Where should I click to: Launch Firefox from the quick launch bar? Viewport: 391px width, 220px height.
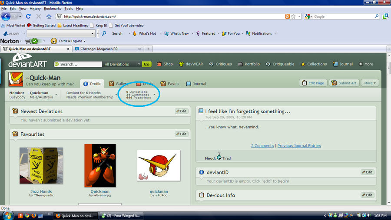point(33,216)
